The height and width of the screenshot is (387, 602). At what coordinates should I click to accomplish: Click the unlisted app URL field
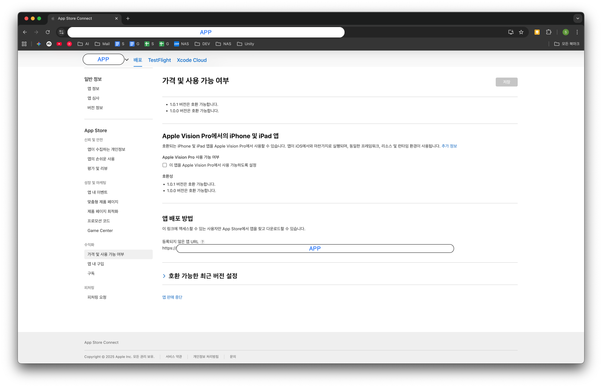[x=315, y=248]
